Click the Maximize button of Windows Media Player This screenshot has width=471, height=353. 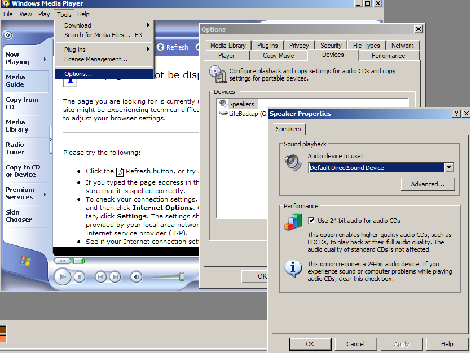(x=367, y=3)
